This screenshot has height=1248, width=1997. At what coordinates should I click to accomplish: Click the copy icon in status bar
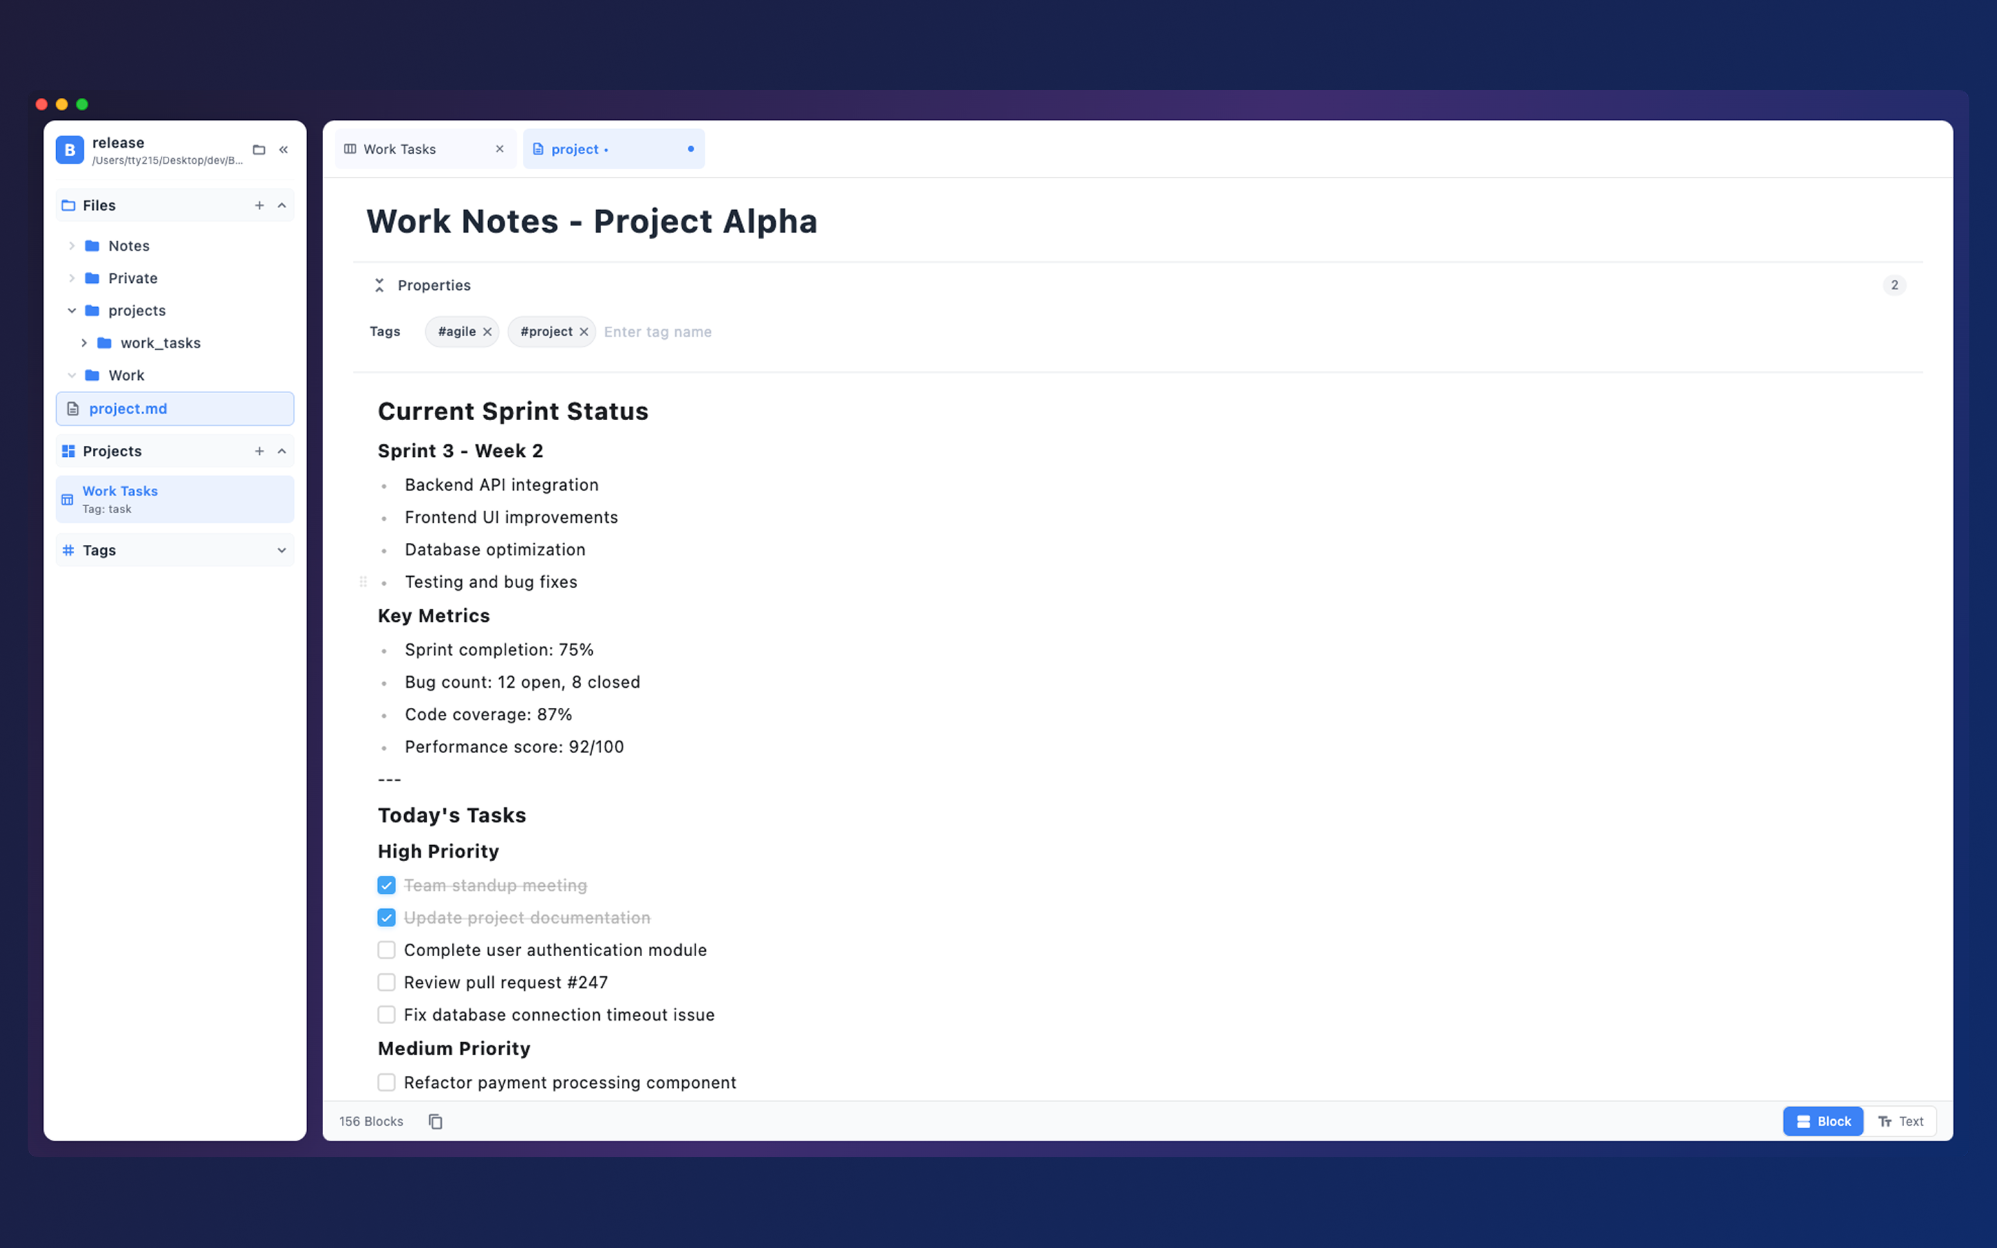(435, 1121)
